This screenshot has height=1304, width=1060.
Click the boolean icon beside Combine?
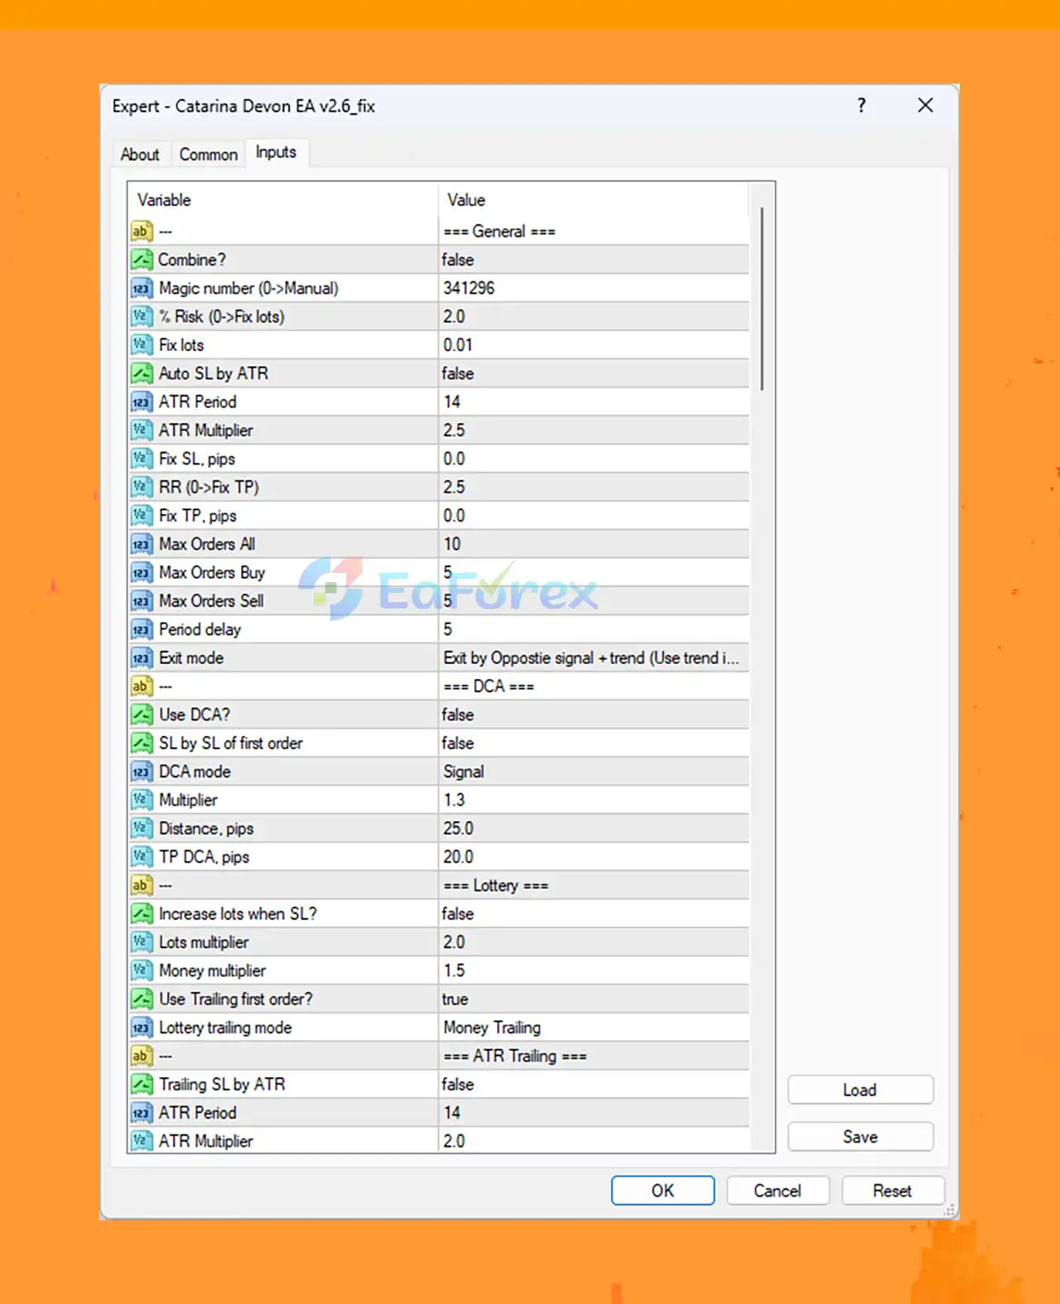(x=142, y=260)
